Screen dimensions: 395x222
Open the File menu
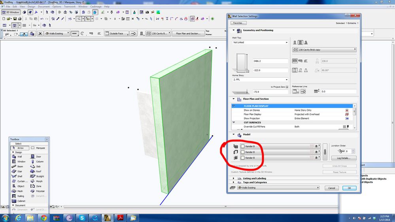[x=8, y=7]
